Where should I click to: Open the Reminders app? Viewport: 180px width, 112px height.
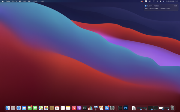tap(63, 108)
